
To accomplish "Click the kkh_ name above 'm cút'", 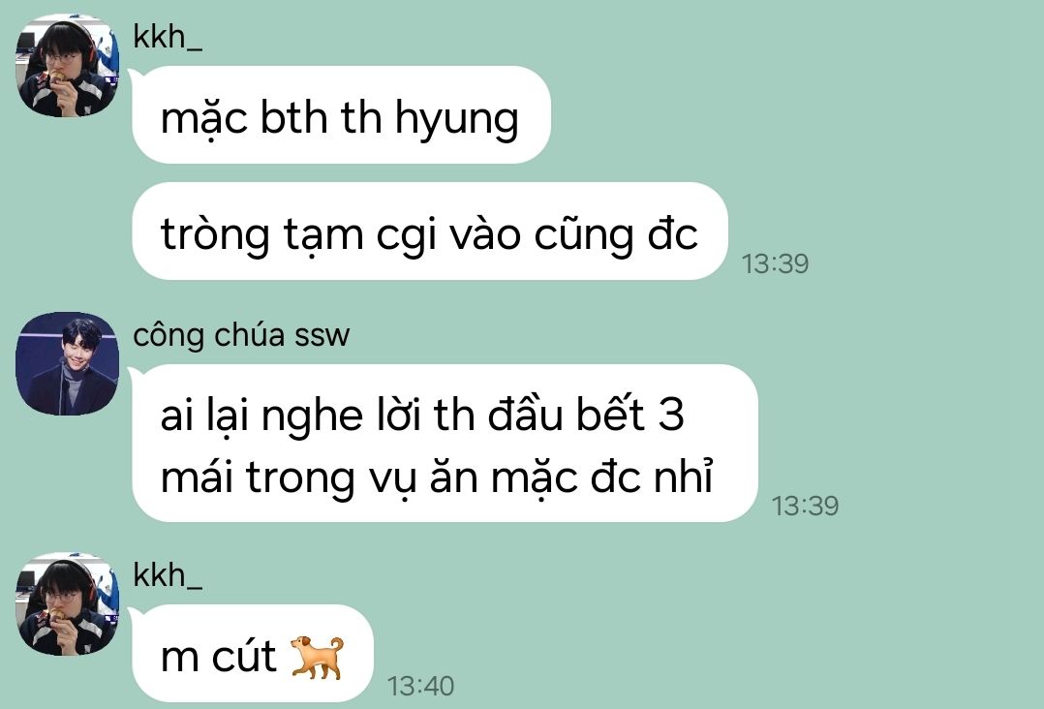I will (168, 574).
